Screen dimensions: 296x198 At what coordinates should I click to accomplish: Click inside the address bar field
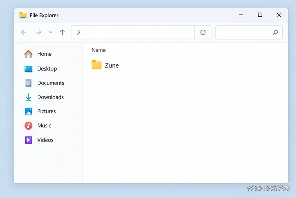(133, 32)
